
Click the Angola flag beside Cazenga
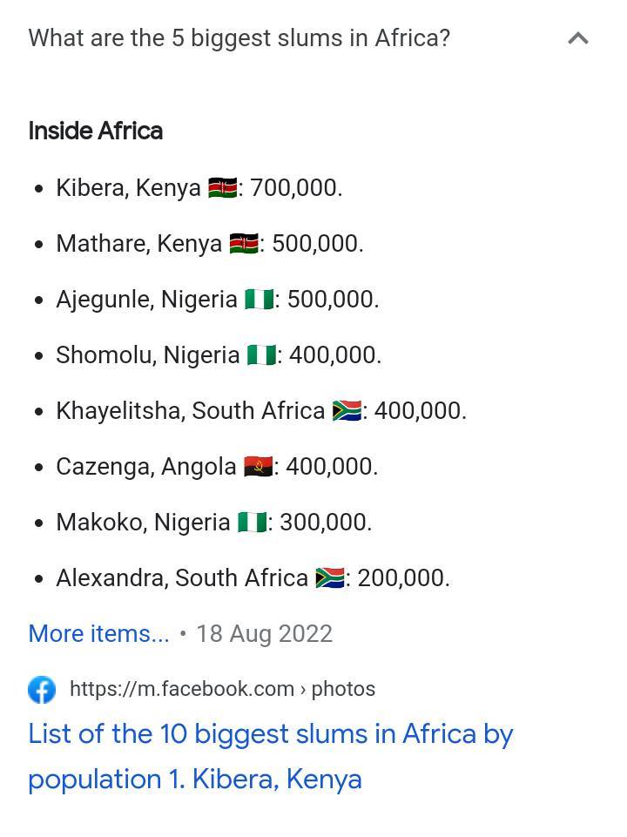click(259, 467)
